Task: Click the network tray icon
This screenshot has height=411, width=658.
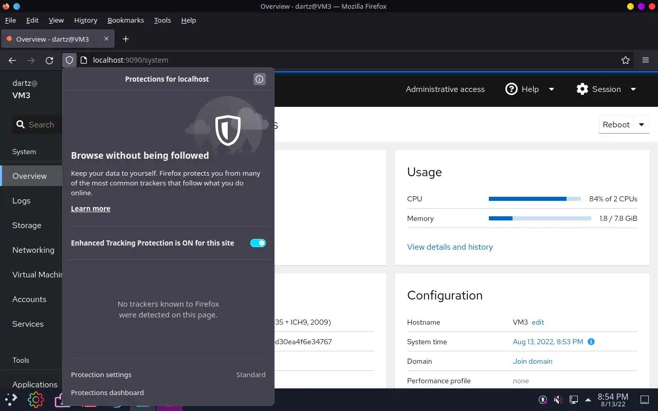Action: (573, 399)
